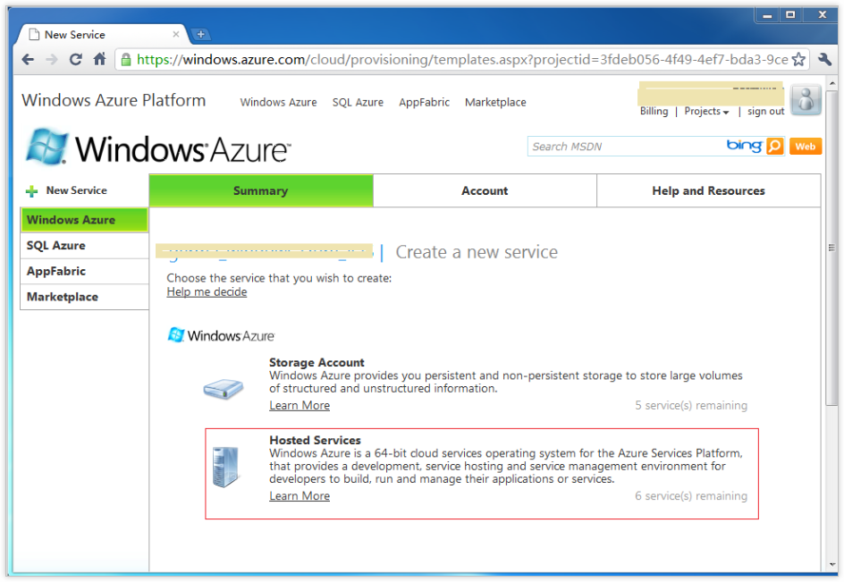The width and height of the screenshot is (844, 582).
Task: Switch to Help and Resources tab
Action: point(708,190)
